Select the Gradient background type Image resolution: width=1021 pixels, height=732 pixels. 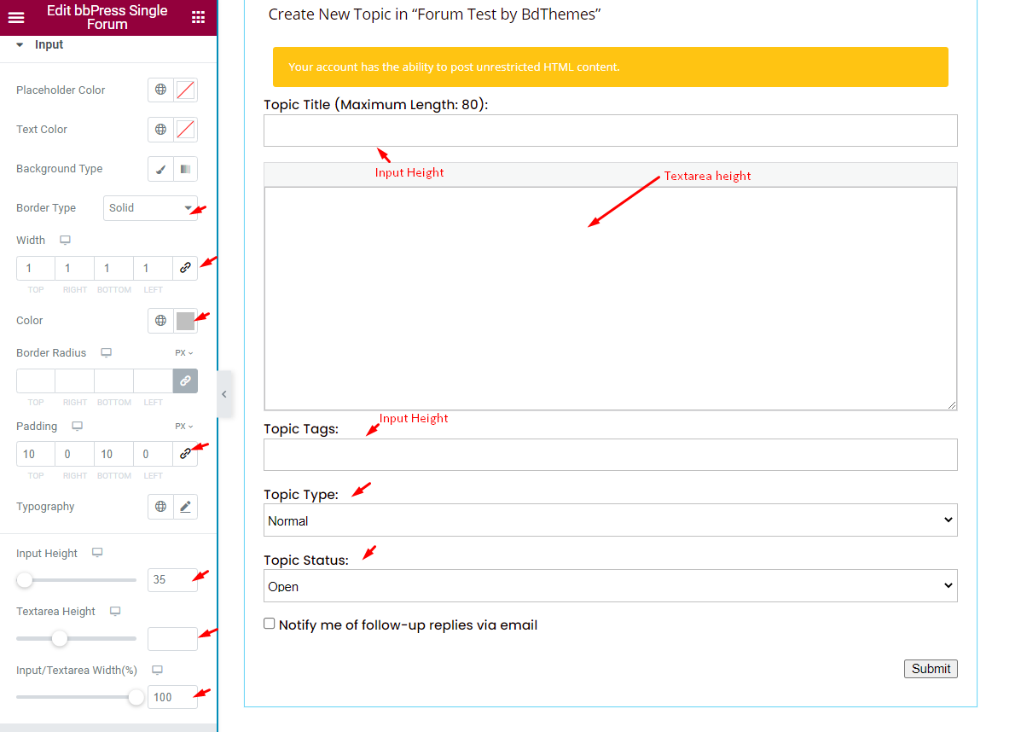185,168
